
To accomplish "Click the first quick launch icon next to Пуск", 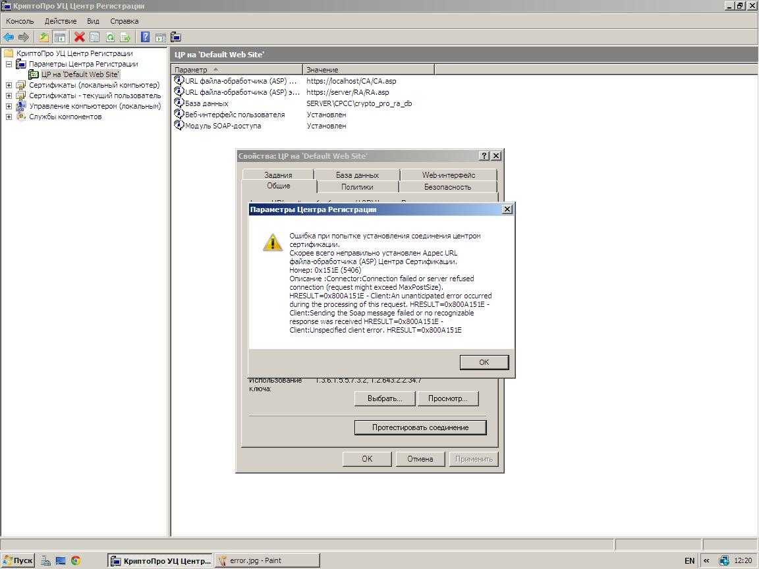I will 45,560.
